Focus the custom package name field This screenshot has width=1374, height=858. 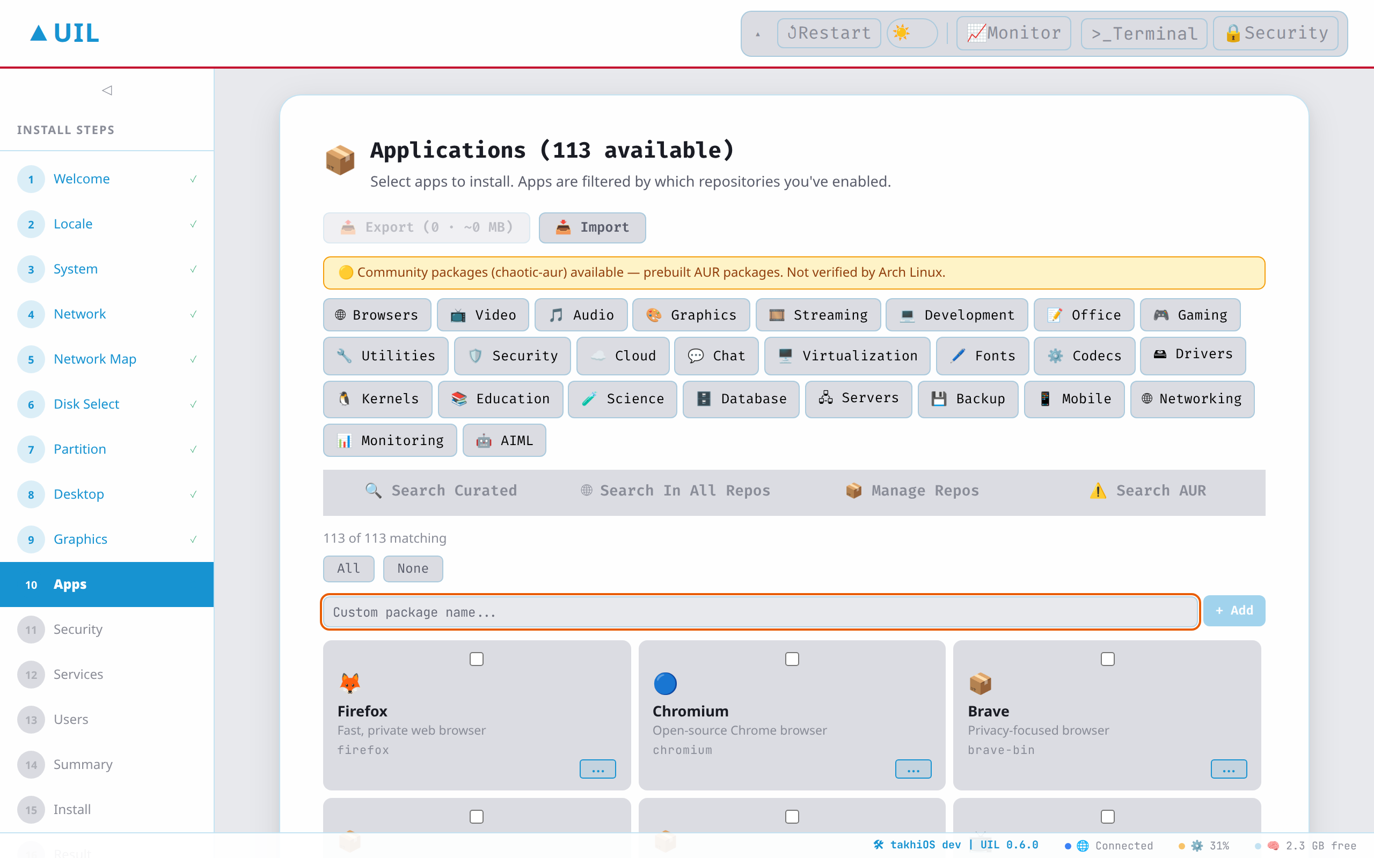point(760,612)
